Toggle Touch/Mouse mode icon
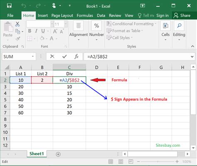The width and height of the screenshot is (197, 166). (x=54, y=6)
